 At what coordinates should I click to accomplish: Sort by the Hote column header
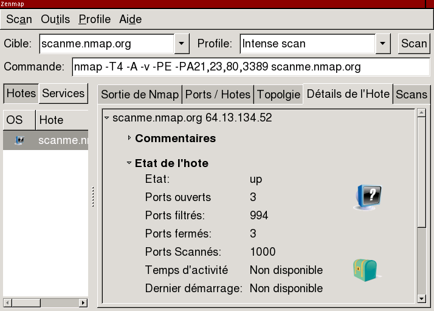coord(62,120)
